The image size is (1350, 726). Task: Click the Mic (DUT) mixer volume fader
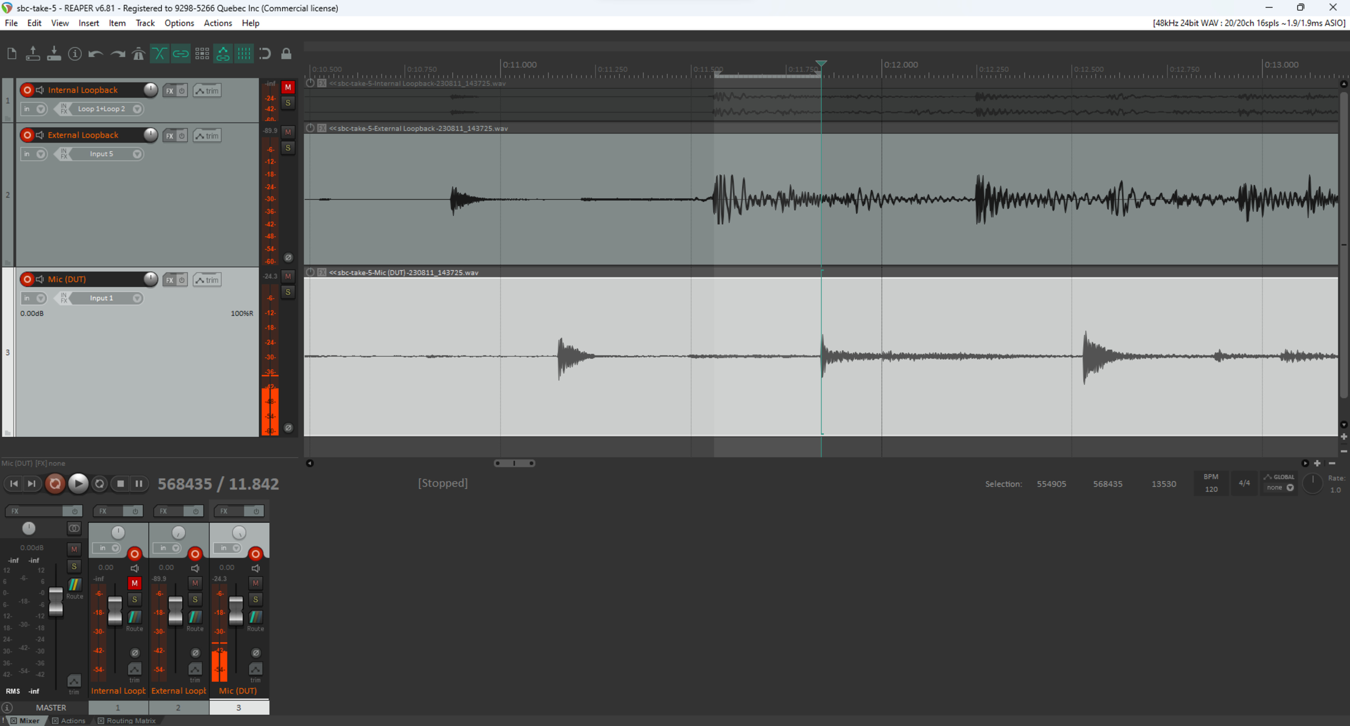236,611
